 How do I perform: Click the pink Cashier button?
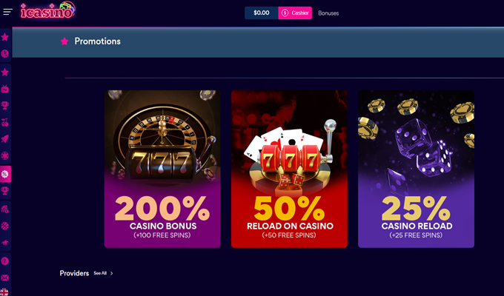click(x=295, y=13)
